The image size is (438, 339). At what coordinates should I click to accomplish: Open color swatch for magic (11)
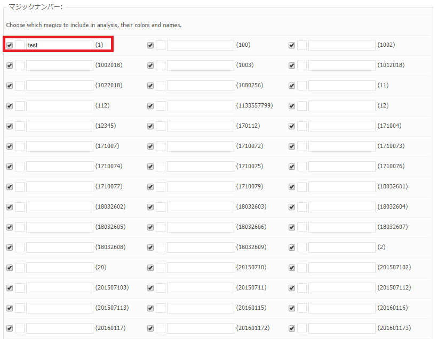point(302,86)
